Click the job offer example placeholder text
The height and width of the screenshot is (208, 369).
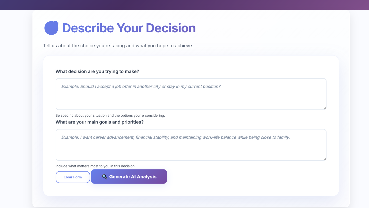tap(141, 87)
